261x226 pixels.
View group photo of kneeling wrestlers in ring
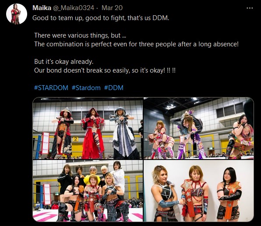(88, 191)
